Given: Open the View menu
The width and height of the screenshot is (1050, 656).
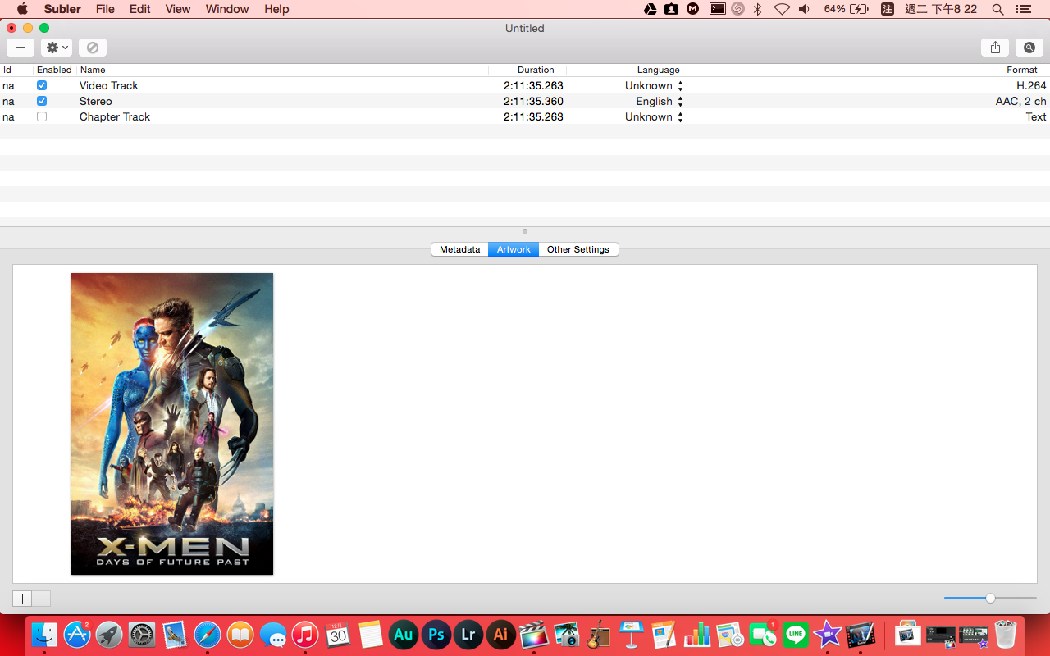Looking at the screenshot, I should pyautogui.click(x=178, y=9).
